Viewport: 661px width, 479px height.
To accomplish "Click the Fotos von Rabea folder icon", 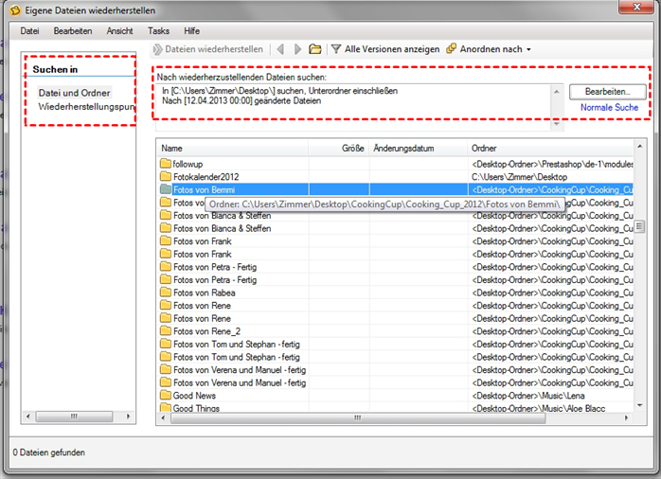I will click(166, 293).
